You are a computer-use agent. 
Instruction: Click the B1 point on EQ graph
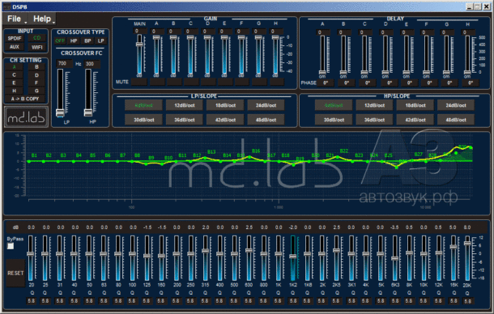(x=28, y=162)
